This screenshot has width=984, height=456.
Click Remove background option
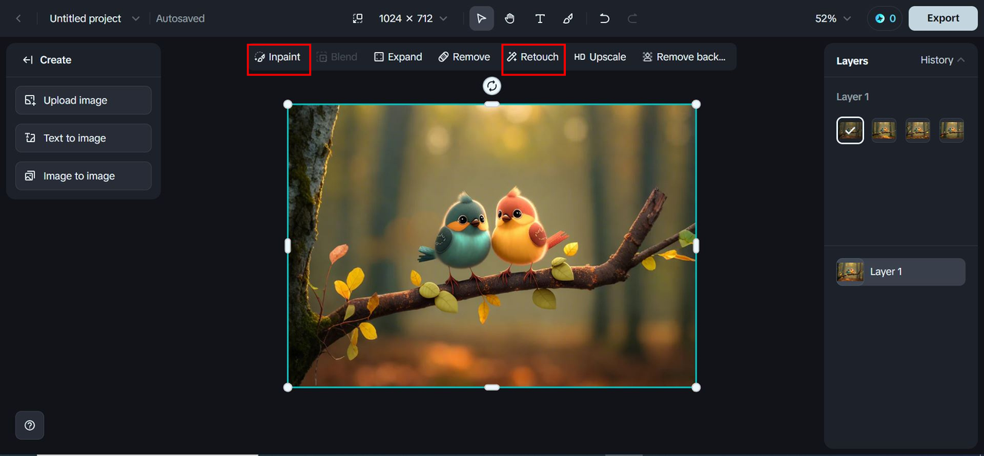coord(684,57)
